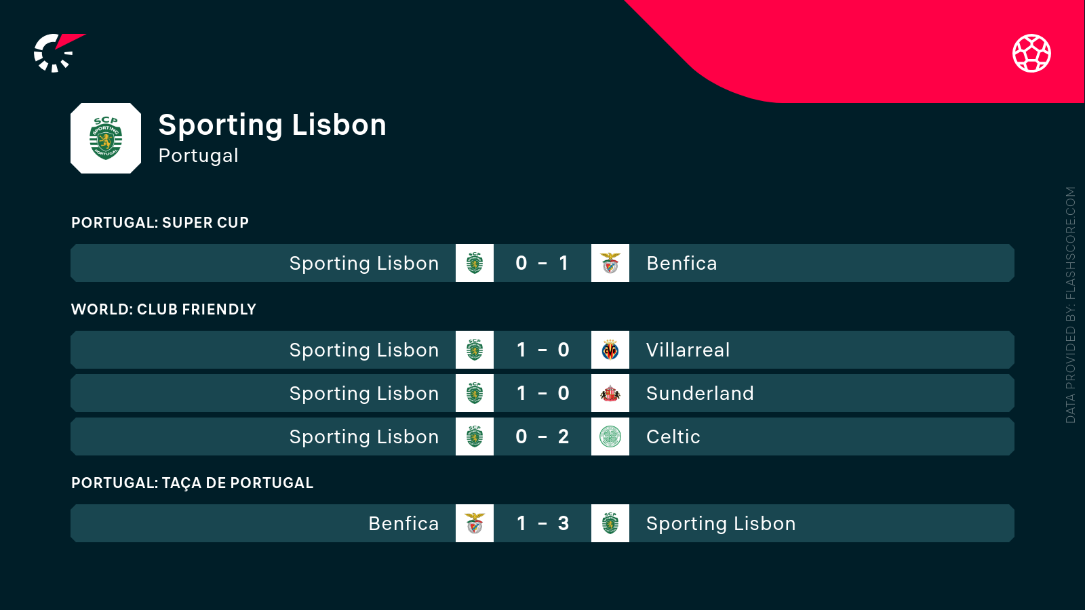Click the Data Provided By Flashscore.com text

point(1070,305)
